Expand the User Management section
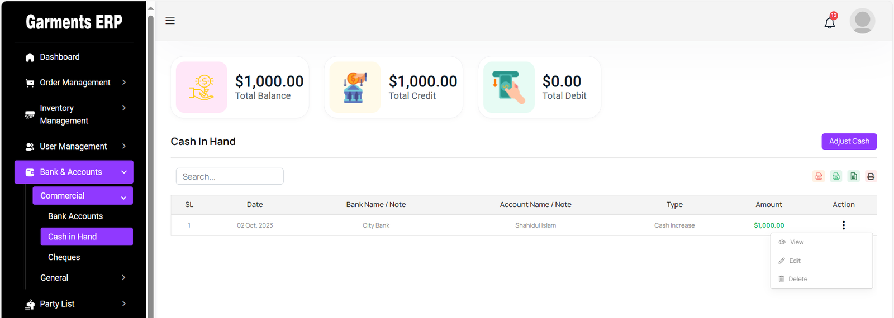The height and width of the screenshot is (318, 894). point(73,146)
